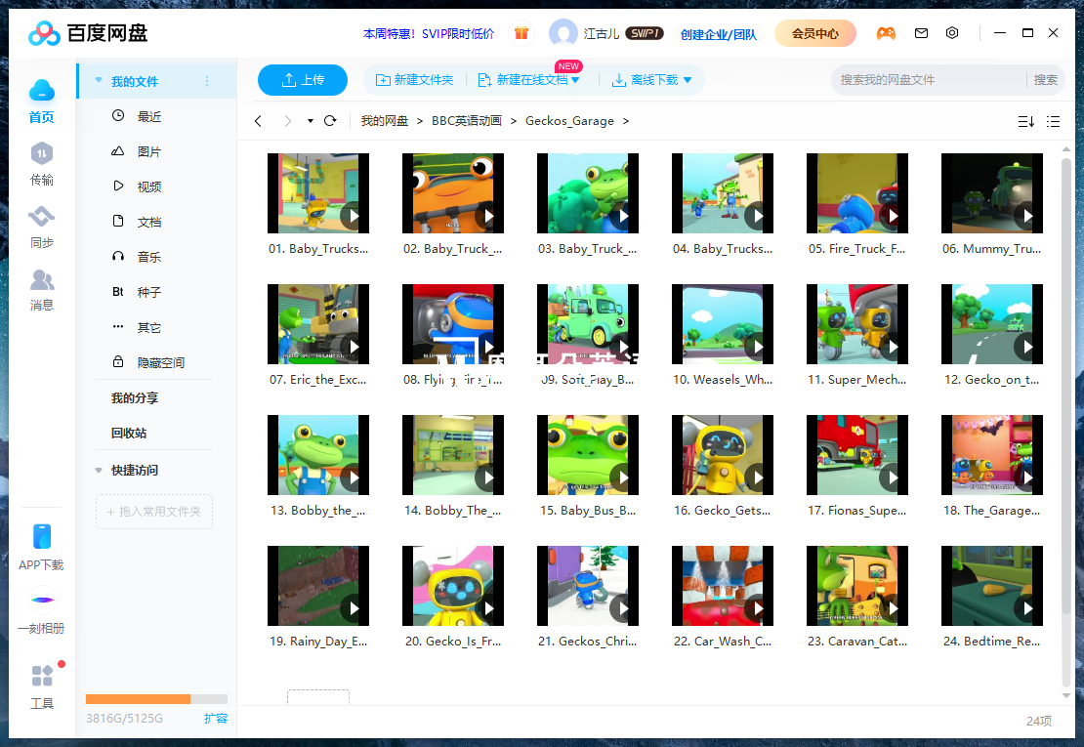Click the storage usage progress bar

156,699
